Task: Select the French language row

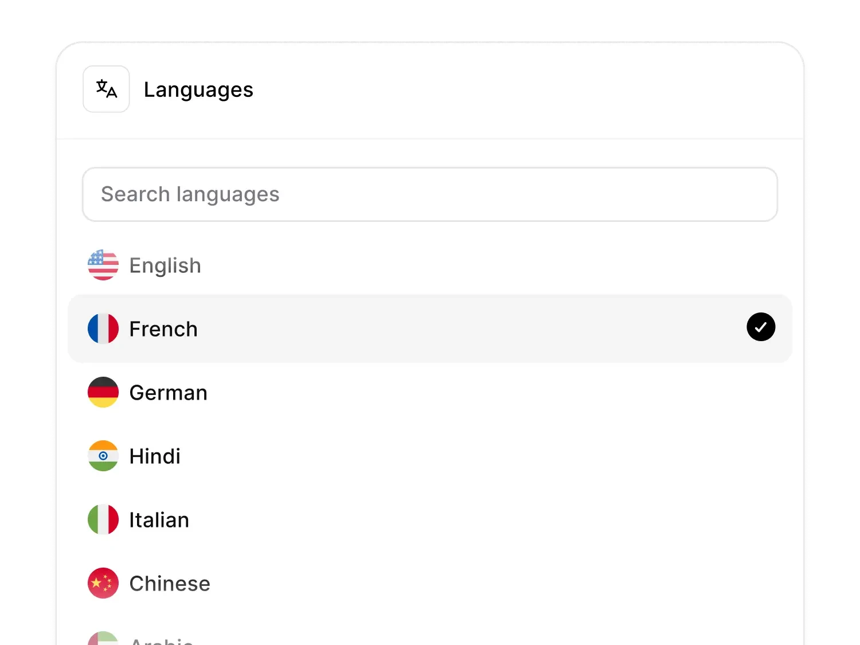Action: pos(430,329)
